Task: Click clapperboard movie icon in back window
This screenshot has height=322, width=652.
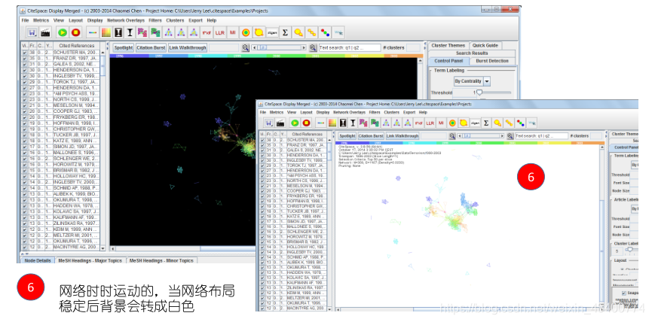Action: tap(44, 32)
